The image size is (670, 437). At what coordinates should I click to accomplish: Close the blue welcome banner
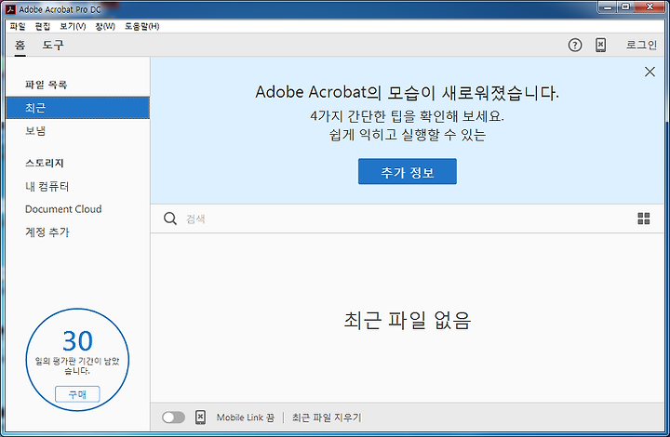click(650, 72)
